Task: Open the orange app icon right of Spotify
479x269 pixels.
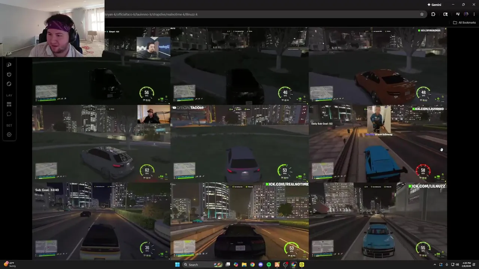Action: click(277, 265)
